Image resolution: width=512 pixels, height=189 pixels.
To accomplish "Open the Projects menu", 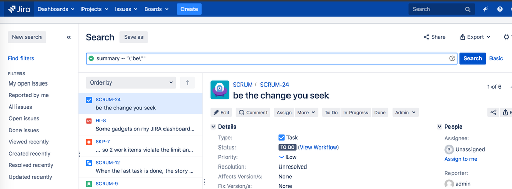I will (x=95, y=9).
